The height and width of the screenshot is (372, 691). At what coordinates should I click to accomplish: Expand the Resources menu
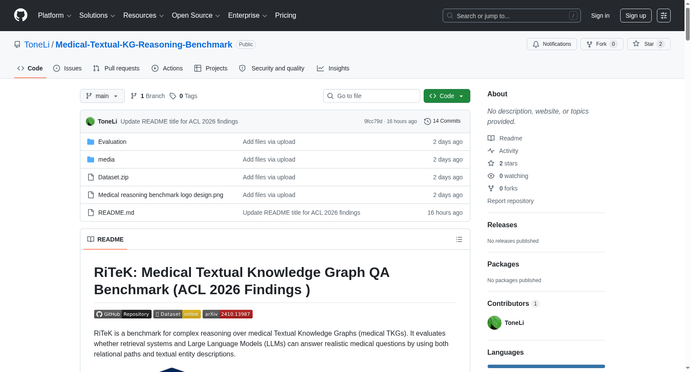(x=143, y=16)
